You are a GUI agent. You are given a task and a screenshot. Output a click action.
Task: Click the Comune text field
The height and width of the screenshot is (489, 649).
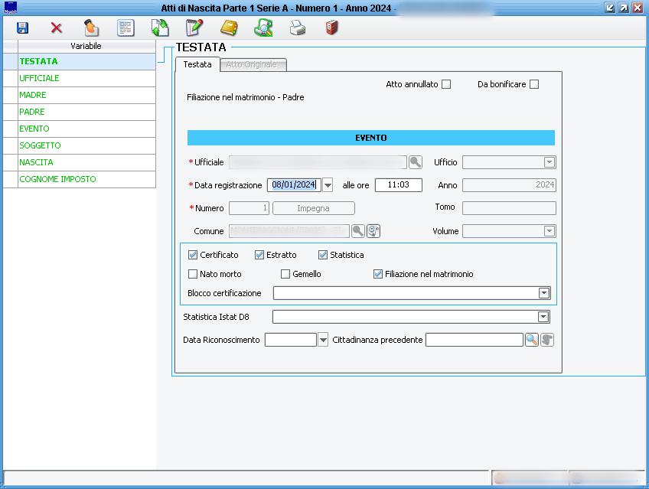coord(289,231)
